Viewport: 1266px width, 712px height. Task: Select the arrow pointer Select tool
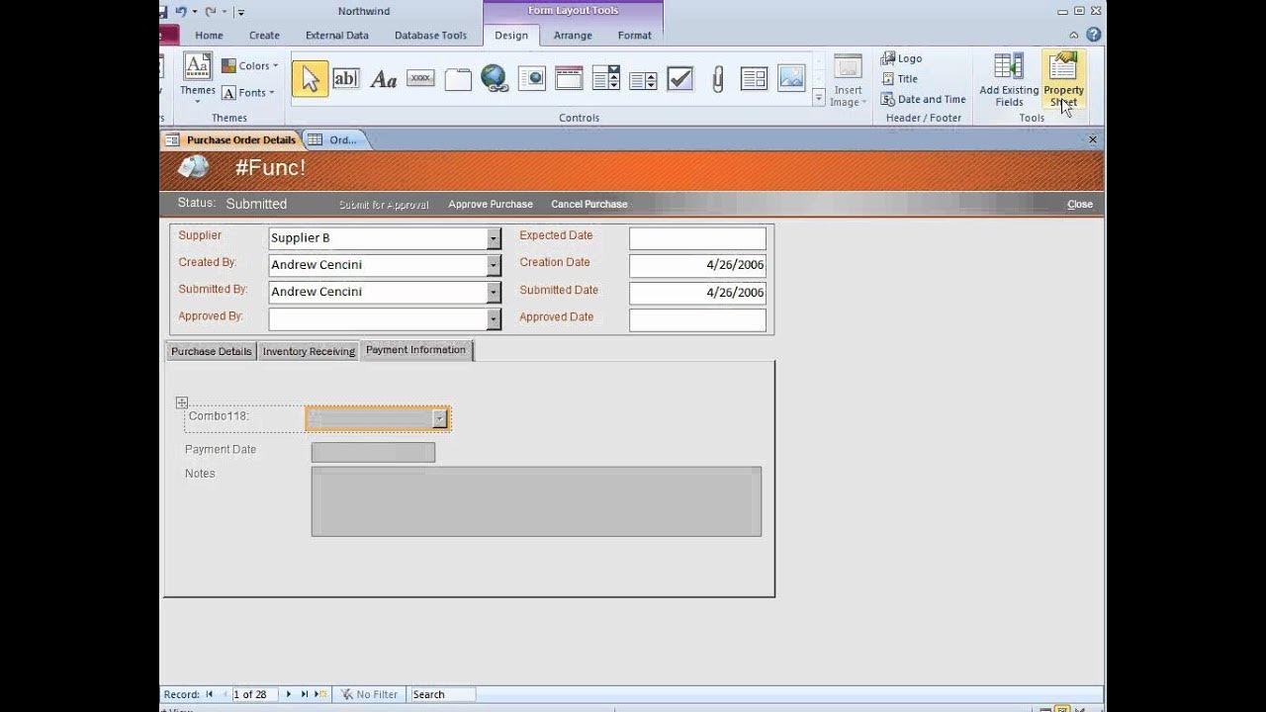(x=310, y=79)
